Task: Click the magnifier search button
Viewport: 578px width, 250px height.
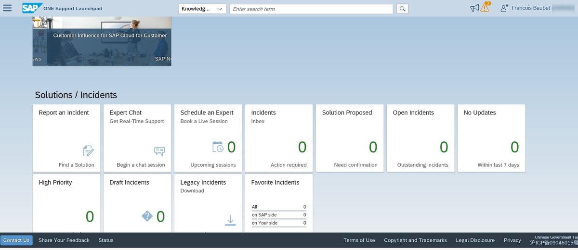Action: [403, 9]
